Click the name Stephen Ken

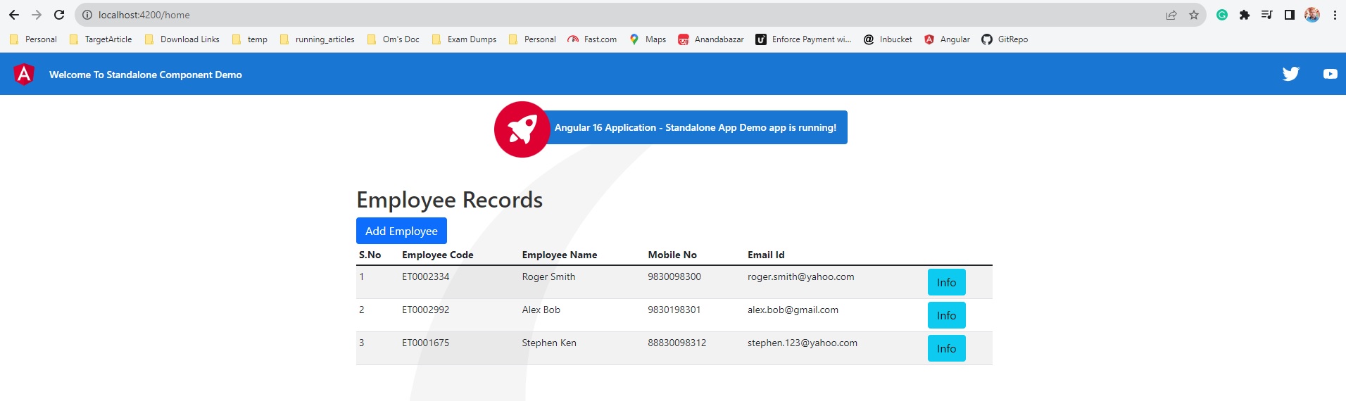point(549,343)
